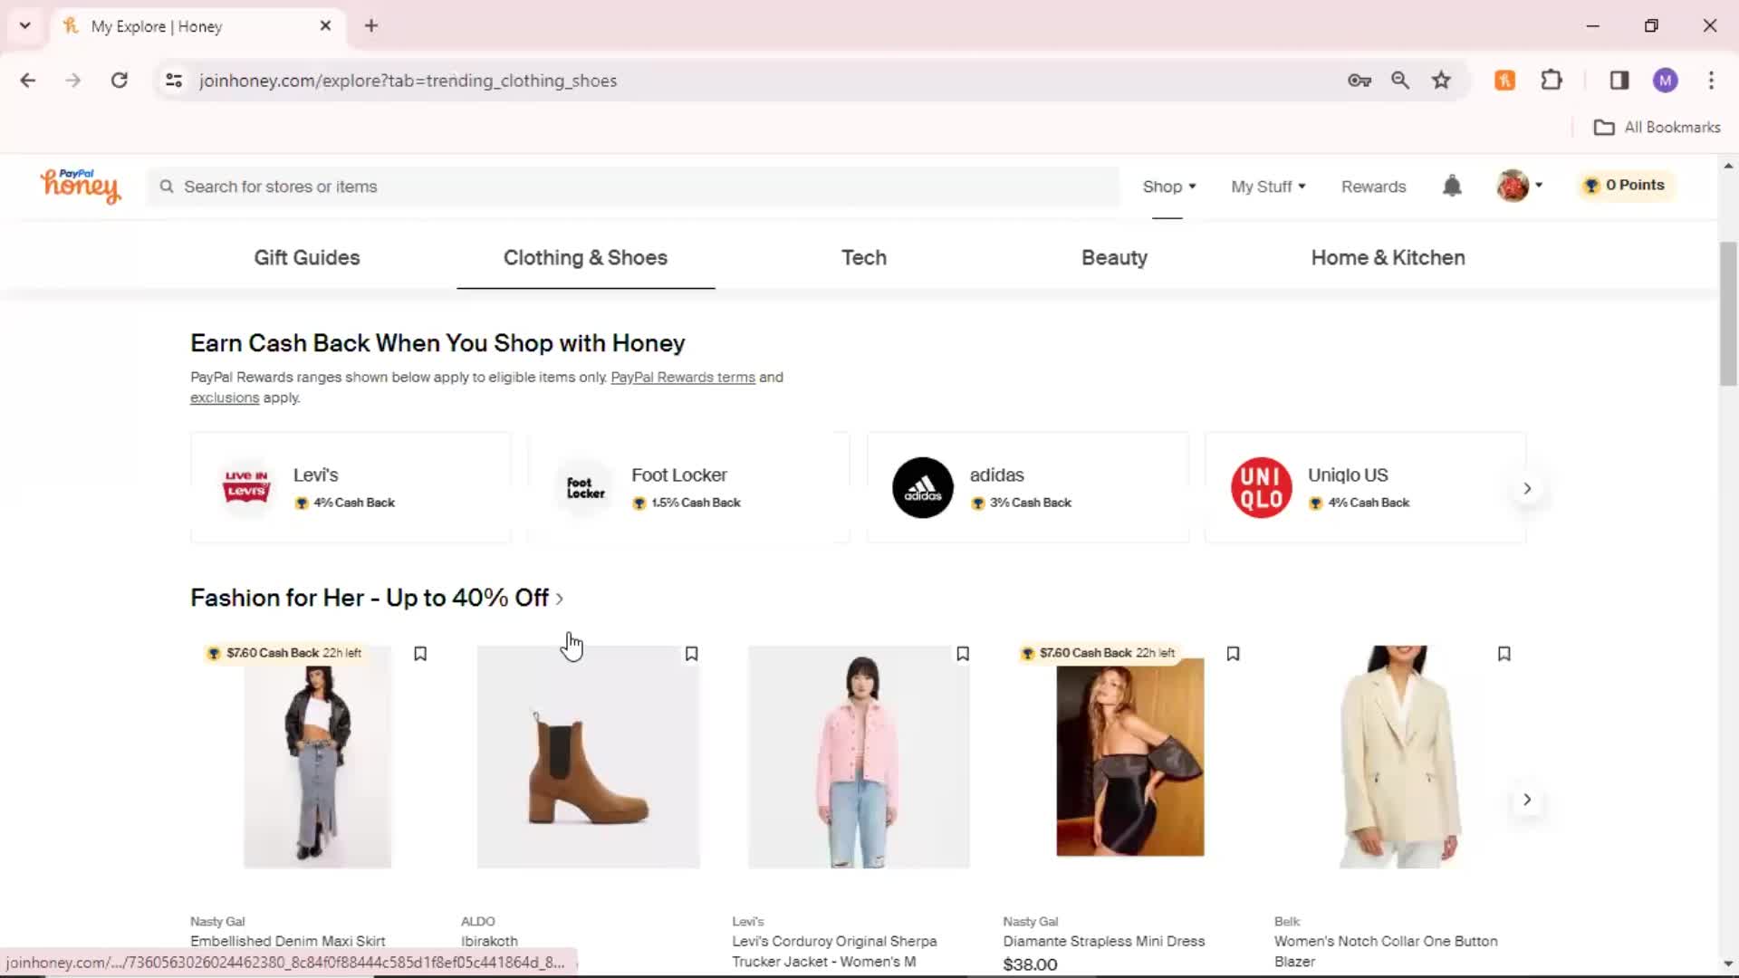Bookmark the Embellished Denim Maxi Skirt
Screen dimensions: 1739x978
pyautogui.click(x=420, y=653)
